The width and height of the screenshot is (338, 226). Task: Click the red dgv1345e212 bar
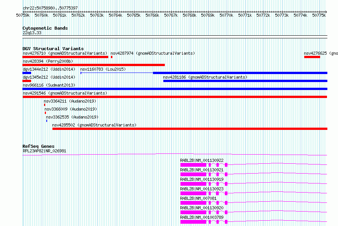[27, 81]
